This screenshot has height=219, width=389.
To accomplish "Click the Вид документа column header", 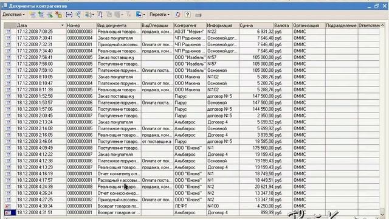I will click(119, 26).
